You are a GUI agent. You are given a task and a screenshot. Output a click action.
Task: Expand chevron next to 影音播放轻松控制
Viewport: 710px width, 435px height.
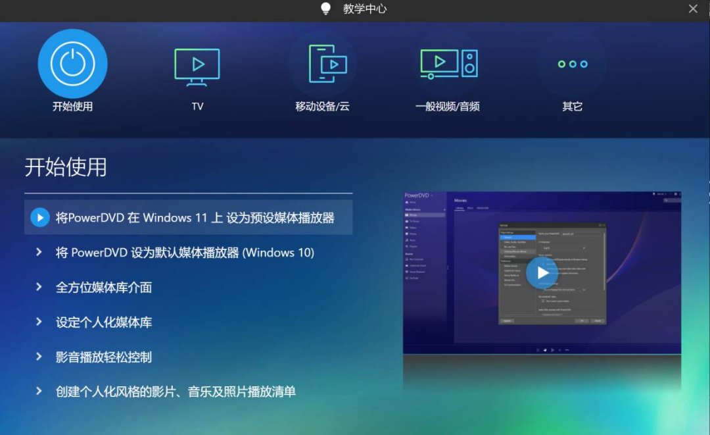(x=39, y=357)
